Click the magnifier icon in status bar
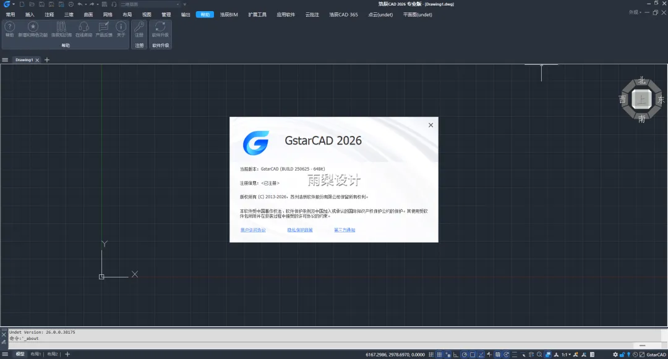 tap(540, 354)
